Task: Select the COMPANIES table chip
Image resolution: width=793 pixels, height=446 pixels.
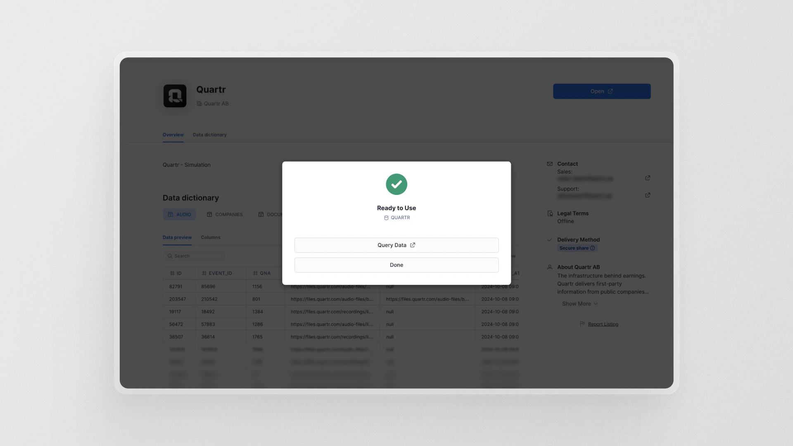Action: point(225,214)
